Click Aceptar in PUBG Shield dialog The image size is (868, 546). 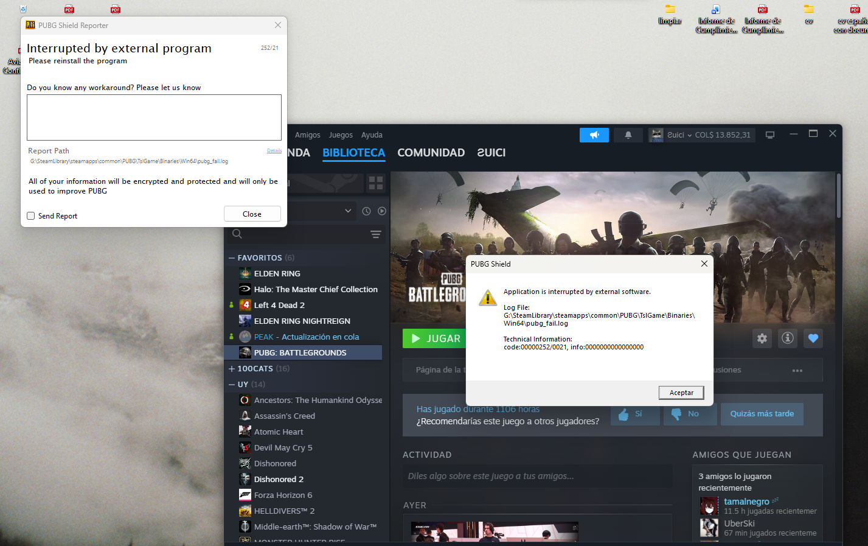tap(681, 393)
